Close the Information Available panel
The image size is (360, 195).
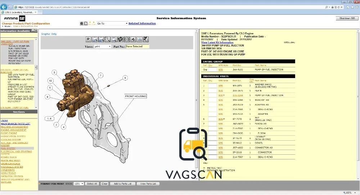pyautogui.click(x=36, y=31)
